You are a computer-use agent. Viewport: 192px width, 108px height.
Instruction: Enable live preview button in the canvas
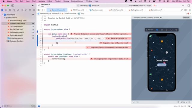157,30
